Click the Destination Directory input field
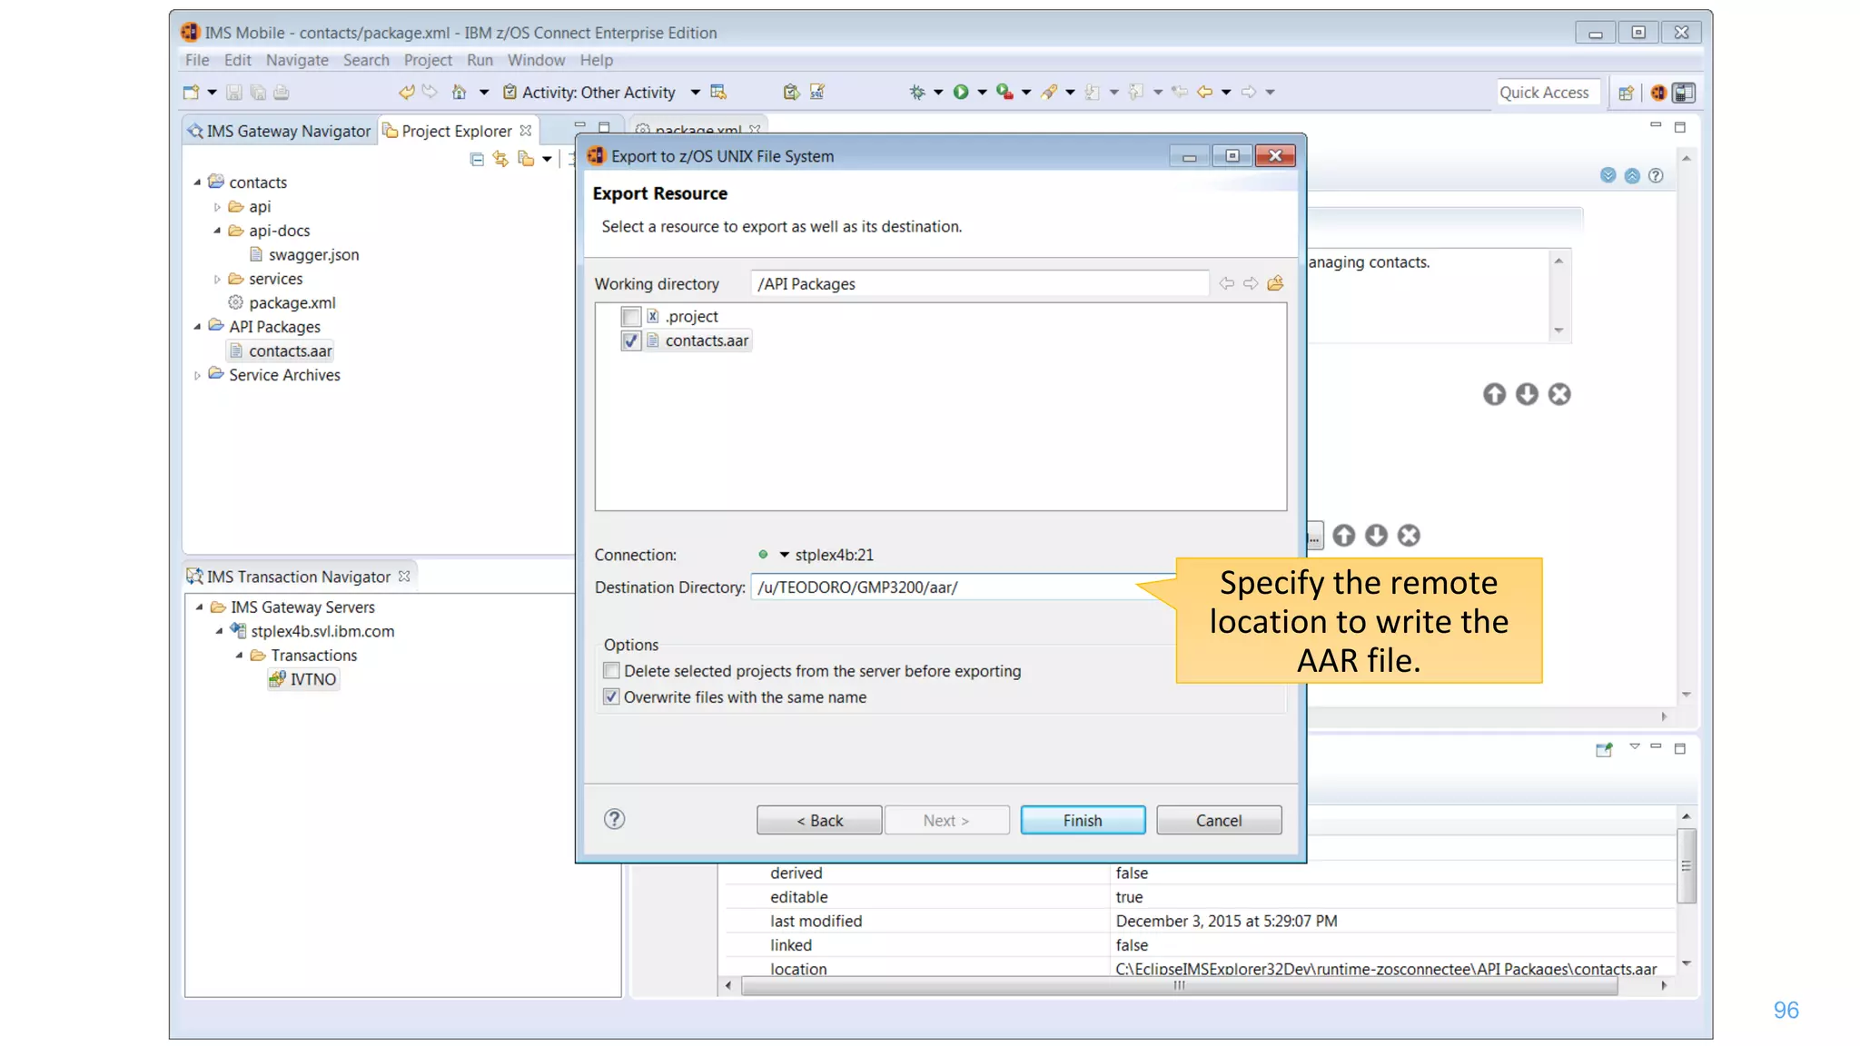Screen dimensions: 1860x1046 click(963, 587)
